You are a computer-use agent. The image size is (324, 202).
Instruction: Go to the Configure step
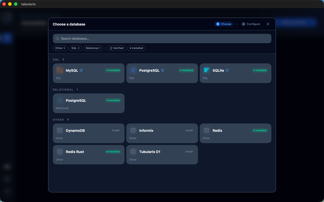coord(251,24)
